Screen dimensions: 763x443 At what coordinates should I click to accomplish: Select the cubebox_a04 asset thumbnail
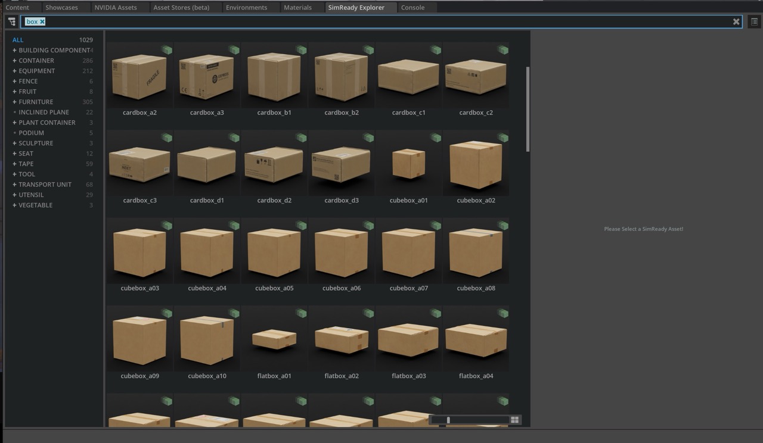pos(207,251)
